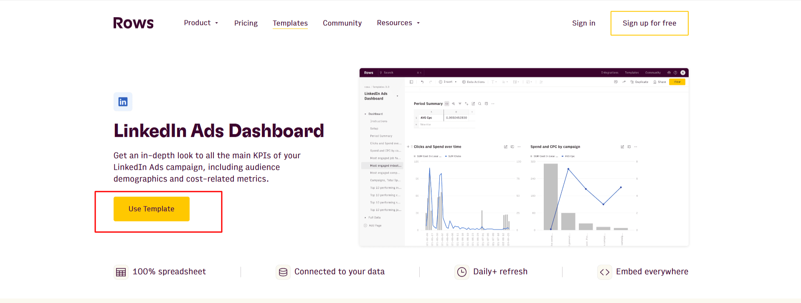
Task: Select 'Most engaged indust...' in preview sidebar
Action: click(x=382, y=166)
